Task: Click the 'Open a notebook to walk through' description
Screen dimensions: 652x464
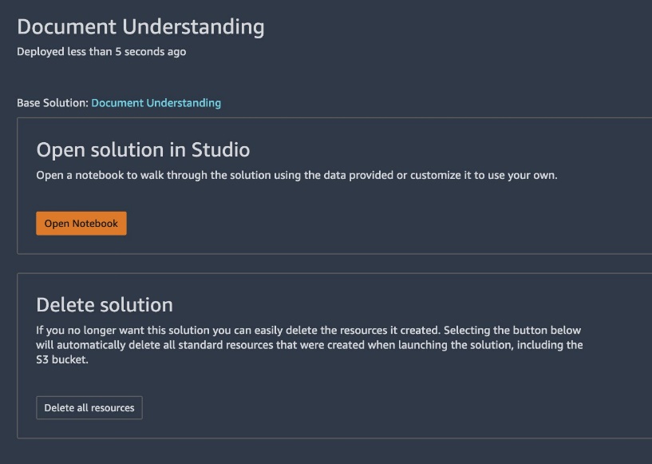Action: (297, 175)
